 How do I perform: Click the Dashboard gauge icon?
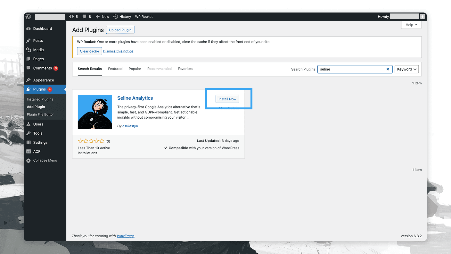coord(29,29)
